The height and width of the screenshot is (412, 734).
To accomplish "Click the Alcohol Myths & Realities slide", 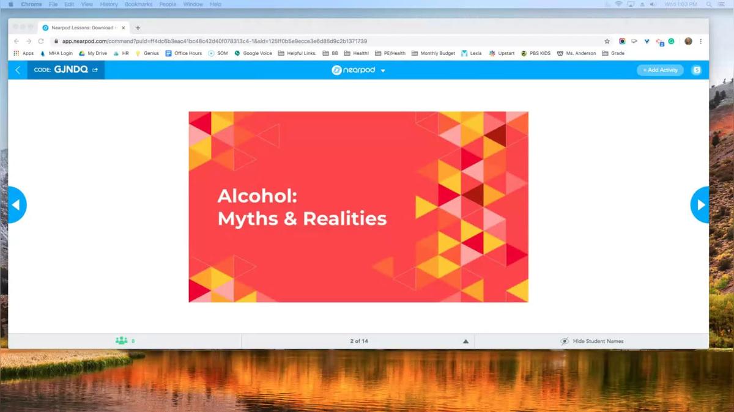I will tap(358, 207).
